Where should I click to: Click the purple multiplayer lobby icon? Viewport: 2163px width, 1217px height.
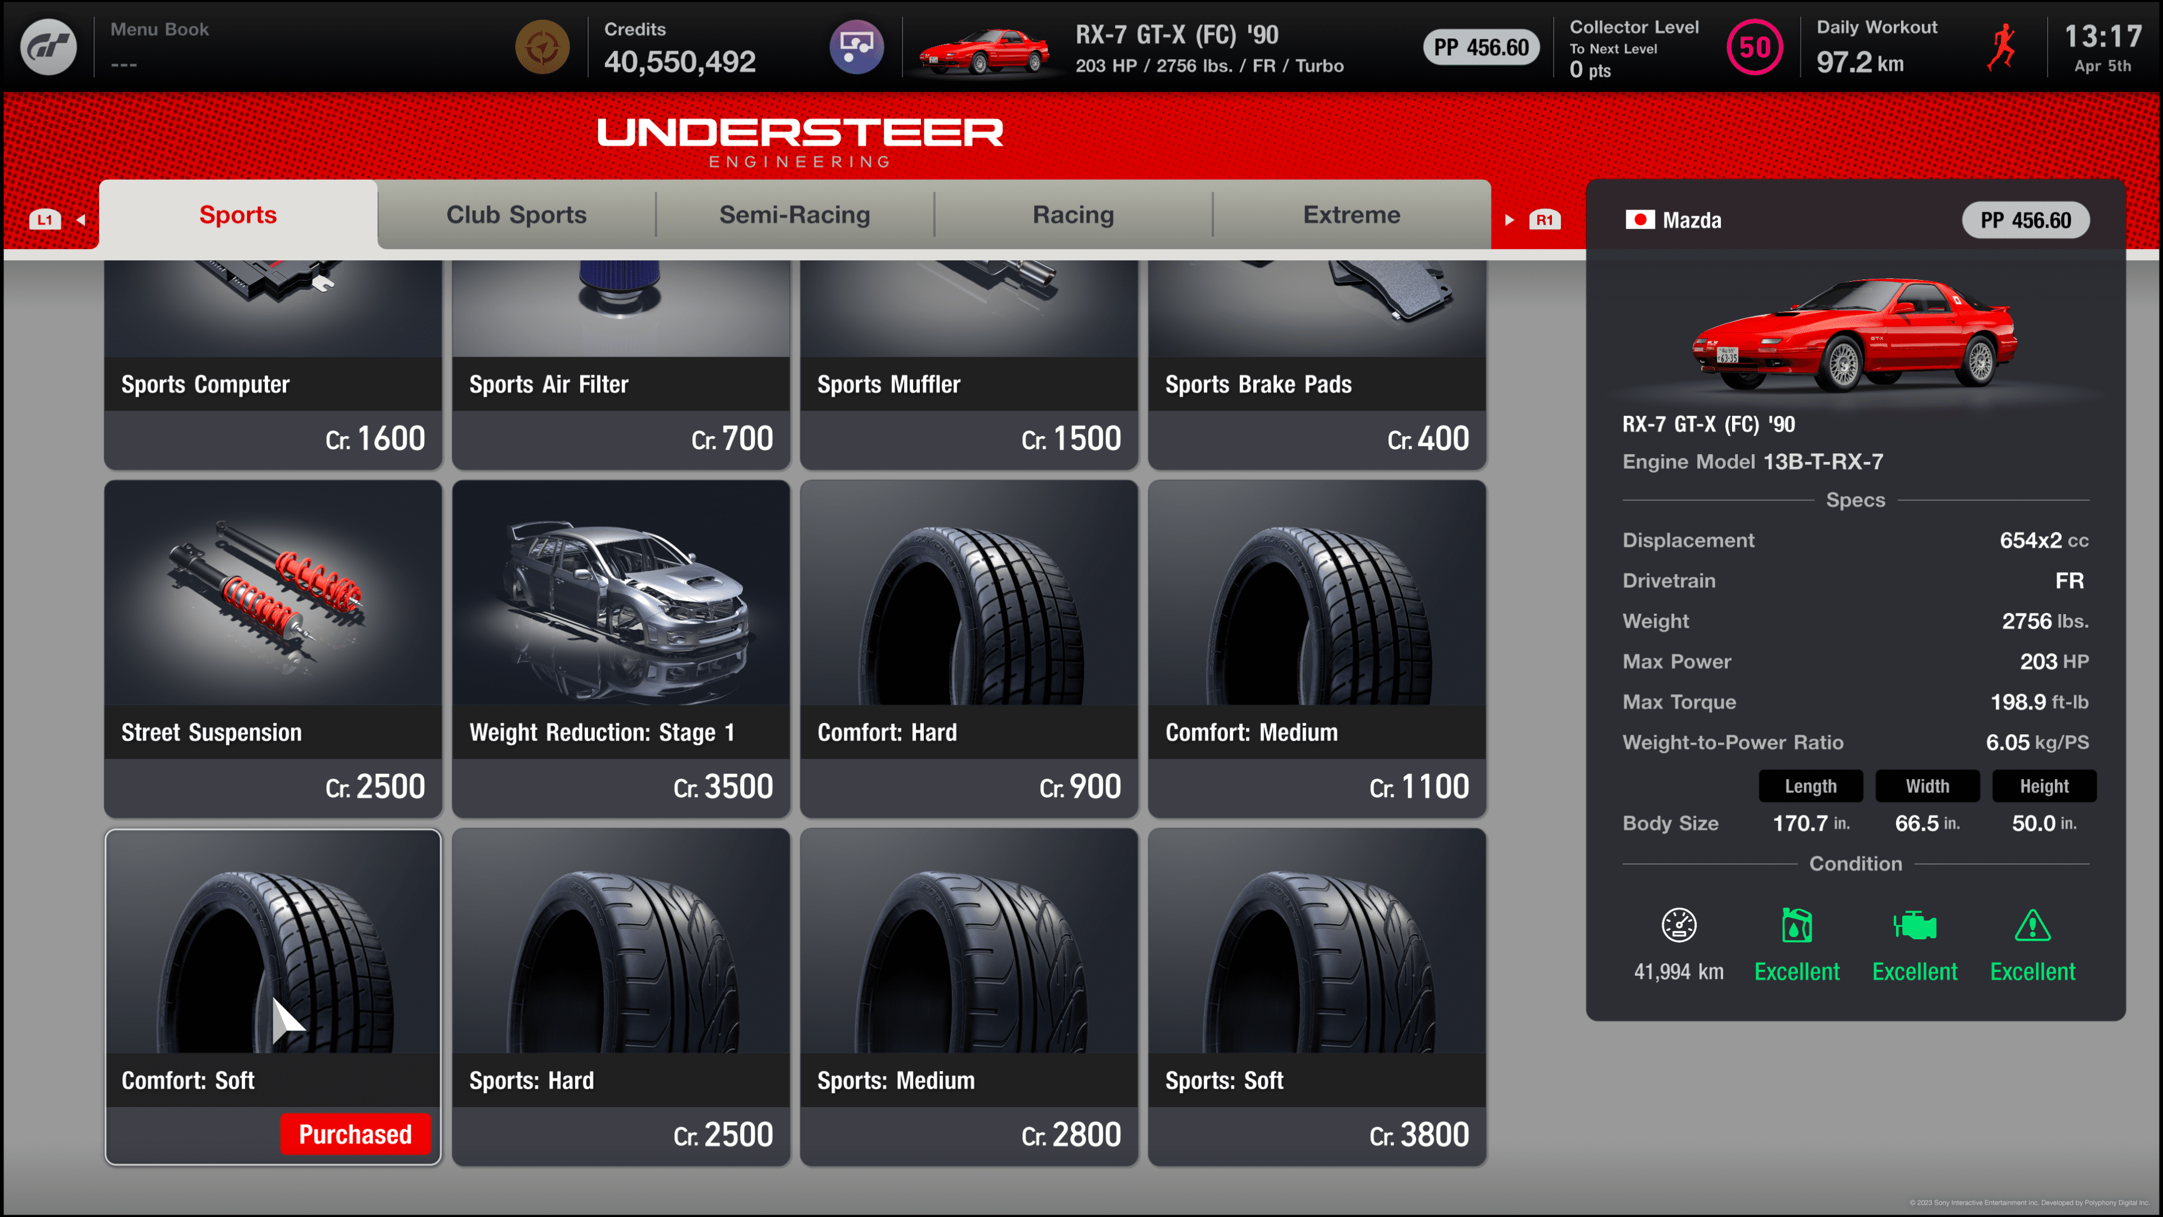tap(856, 47)
